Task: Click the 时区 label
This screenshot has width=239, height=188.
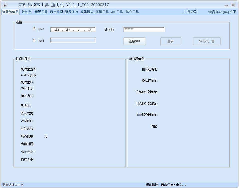Action: pos(155,126)
